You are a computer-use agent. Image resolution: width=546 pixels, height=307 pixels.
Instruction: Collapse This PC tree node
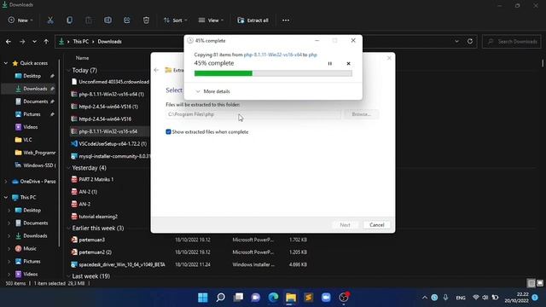[x=6, y=197]
